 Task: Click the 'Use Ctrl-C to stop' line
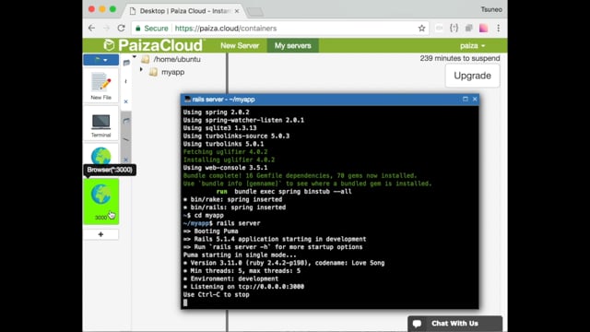(217, 294)
